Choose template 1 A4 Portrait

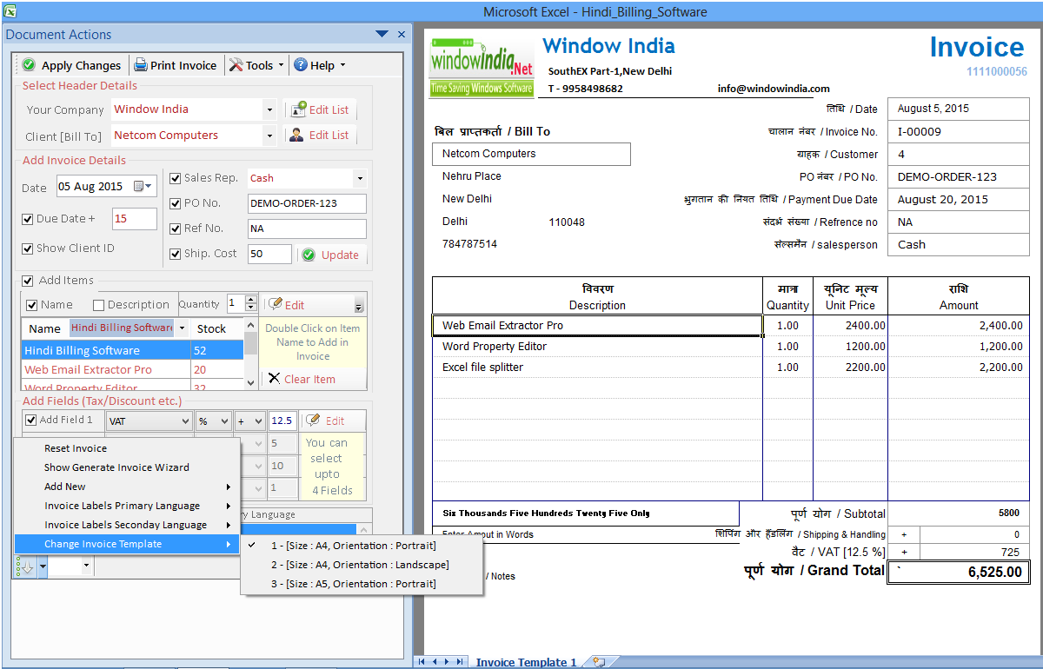tap(362, 546)
